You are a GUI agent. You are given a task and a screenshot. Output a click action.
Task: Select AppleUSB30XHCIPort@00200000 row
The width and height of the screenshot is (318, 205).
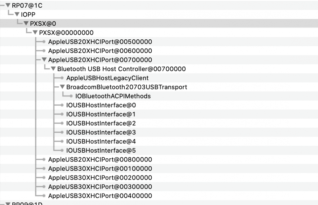[100, 178]
